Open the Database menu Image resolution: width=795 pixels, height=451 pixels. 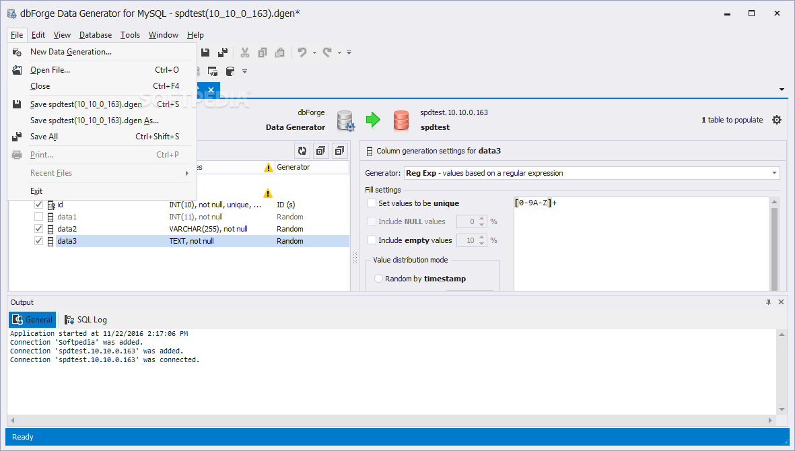coord(96,35)
